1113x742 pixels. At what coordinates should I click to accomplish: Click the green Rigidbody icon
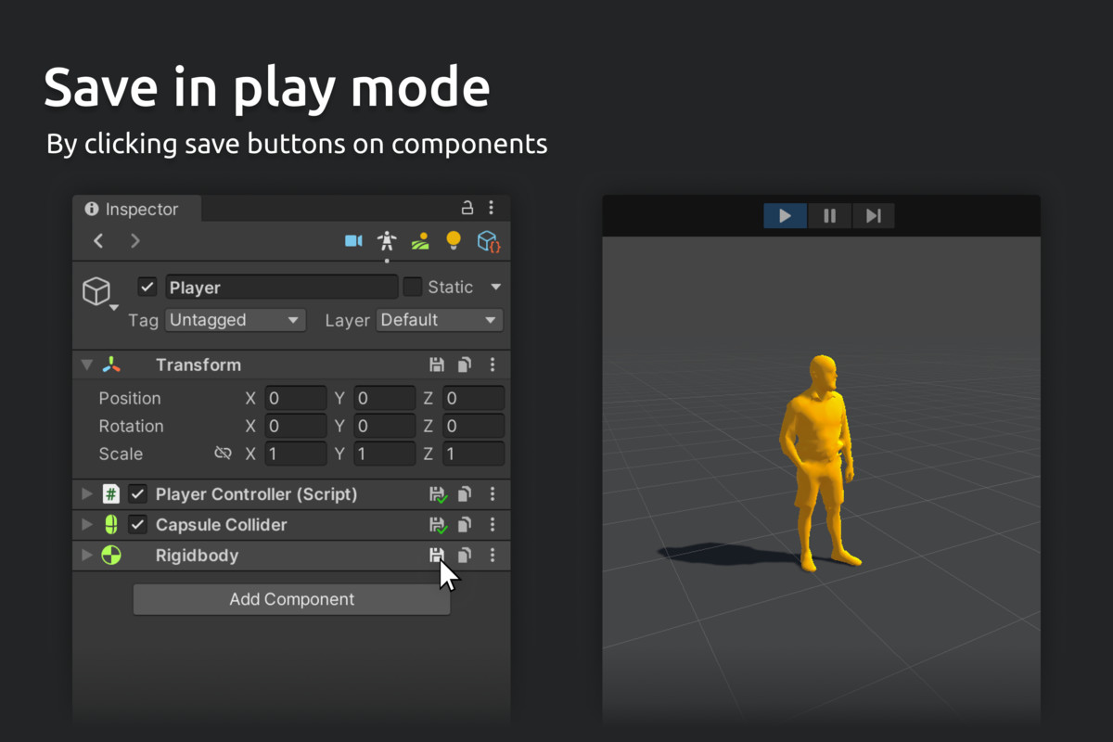(x=111, y=556)
